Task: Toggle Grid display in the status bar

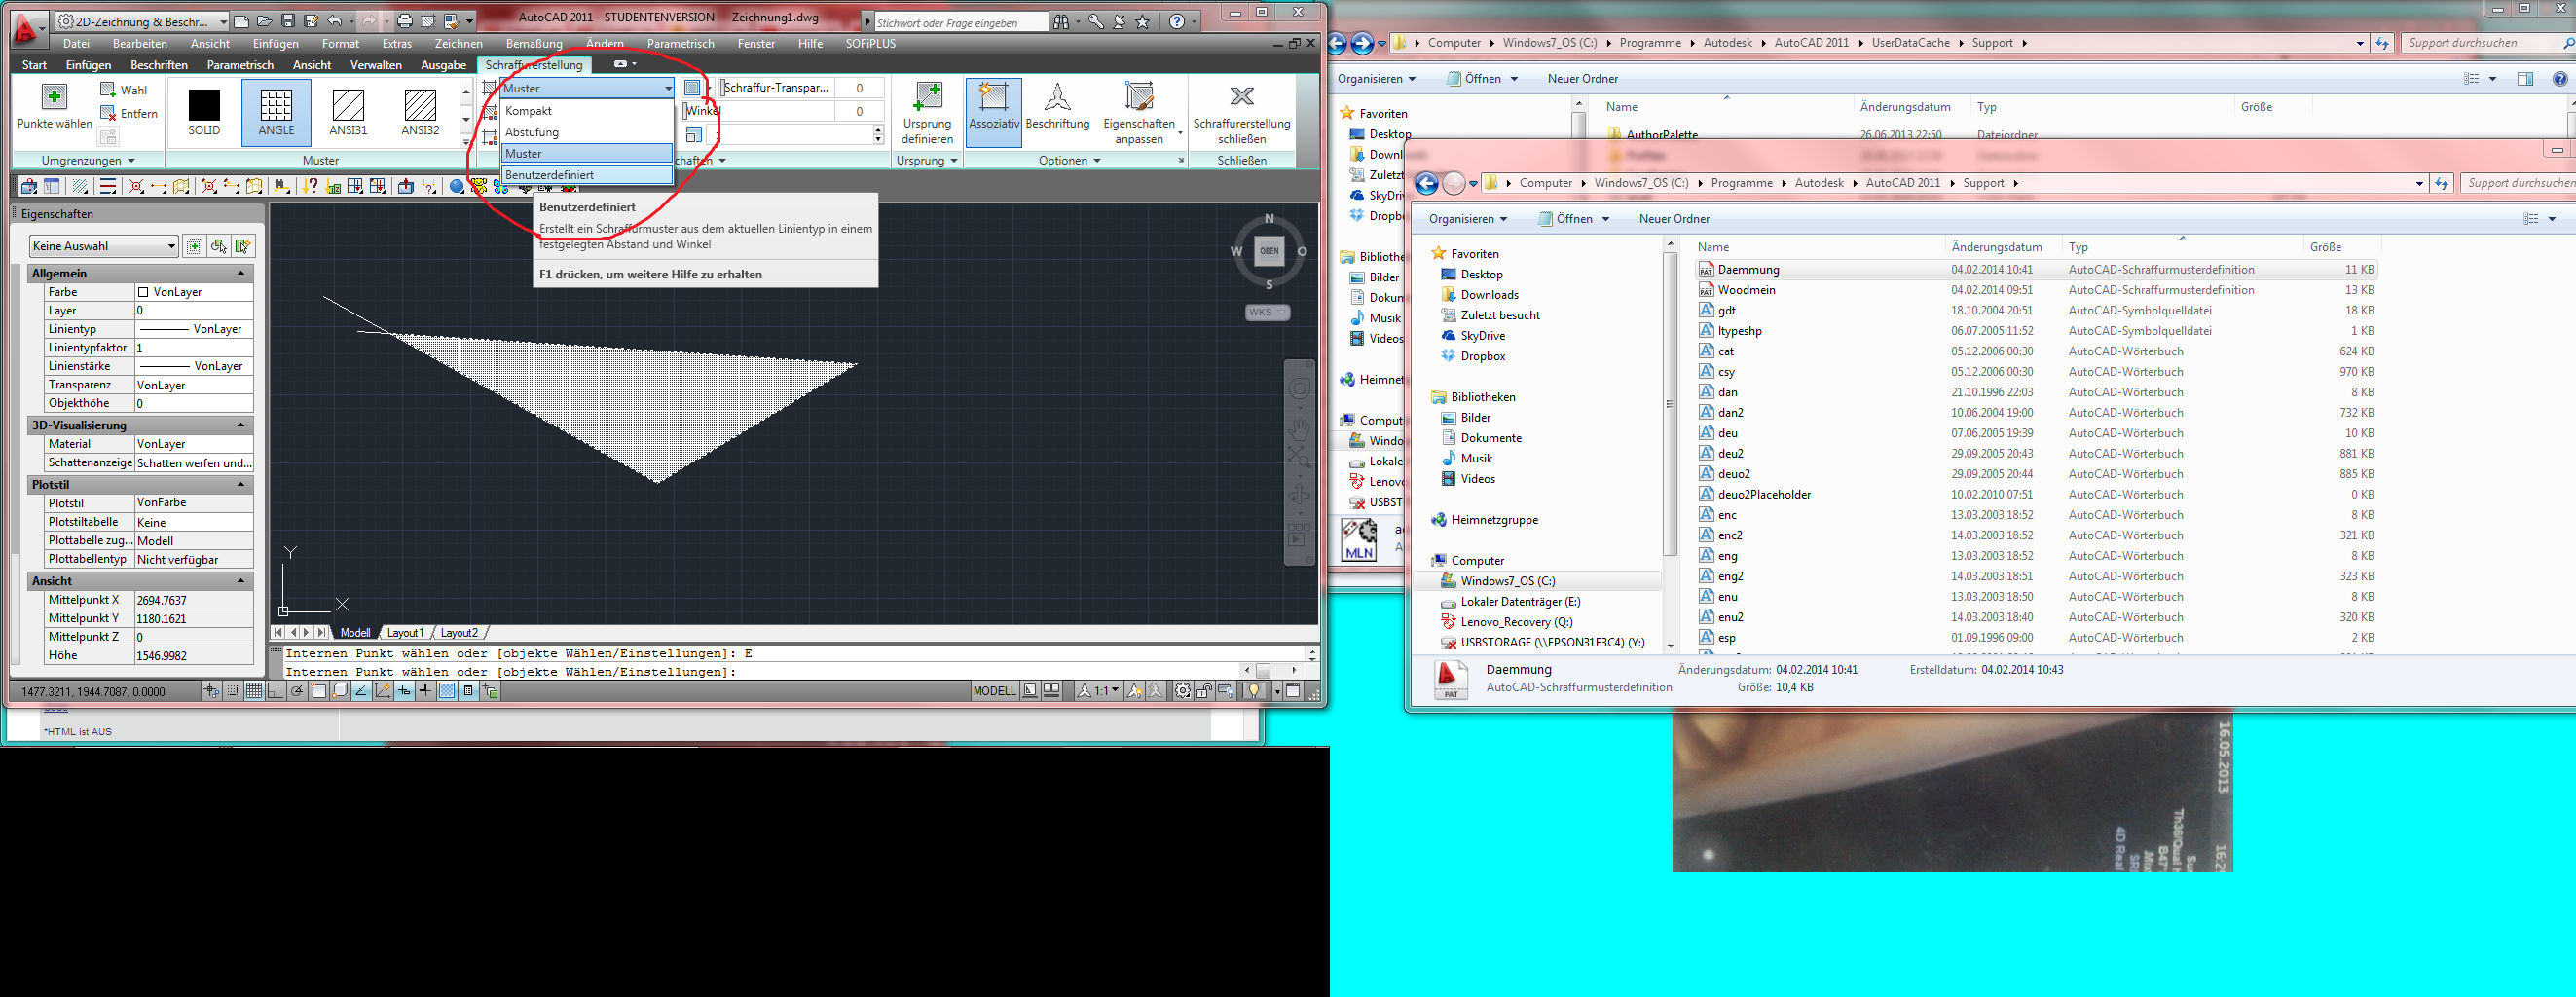Action: (x=254, y=691)
